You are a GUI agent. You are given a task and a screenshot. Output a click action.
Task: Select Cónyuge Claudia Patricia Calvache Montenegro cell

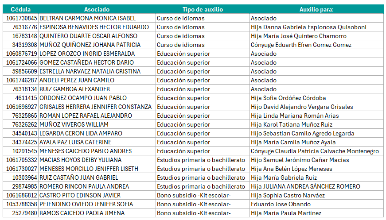click(x=315, y=151)
